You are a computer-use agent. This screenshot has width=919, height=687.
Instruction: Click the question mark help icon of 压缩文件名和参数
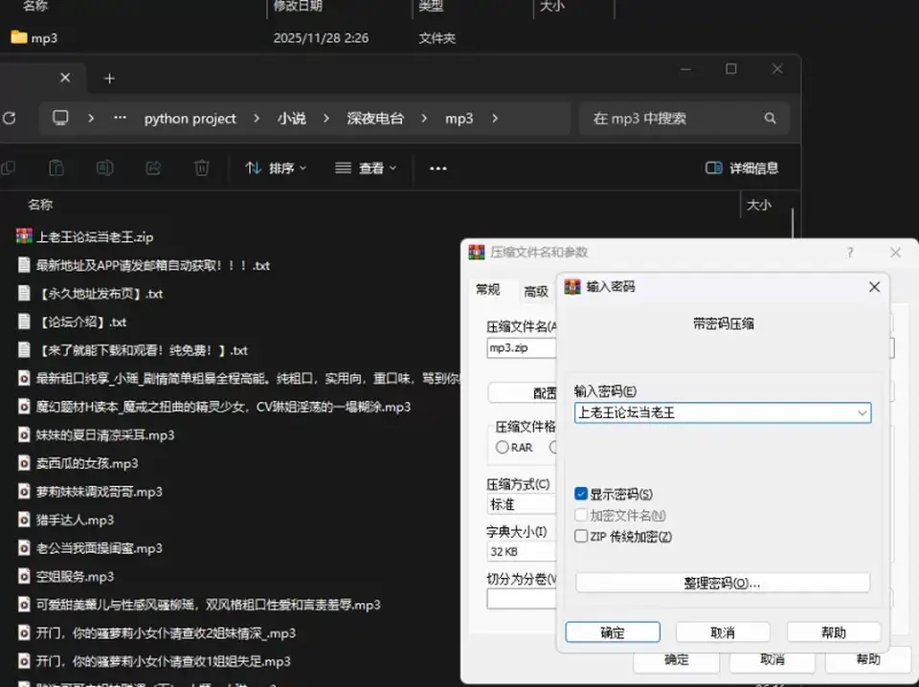tap(850, 253)
